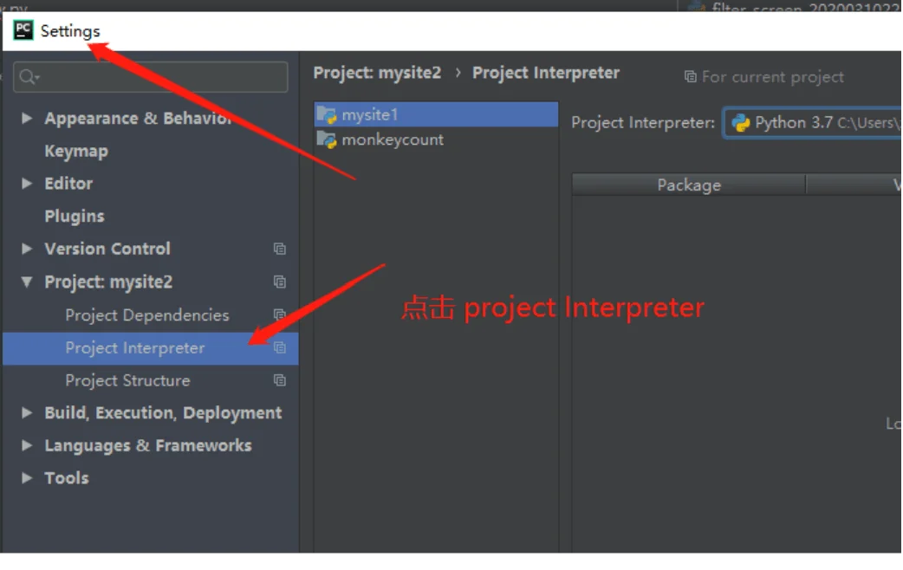Open Project Dependencies page
The width and height of the screenshot is (903, 570).
(x=146, y=315)
